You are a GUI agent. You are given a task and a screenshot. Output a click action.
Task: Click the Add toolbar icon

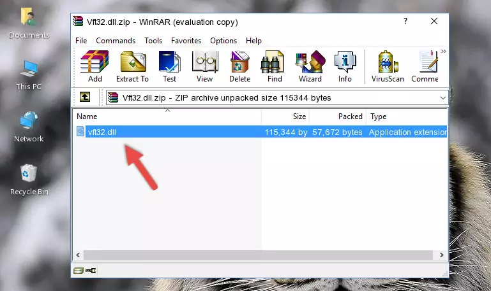[94, 67]
